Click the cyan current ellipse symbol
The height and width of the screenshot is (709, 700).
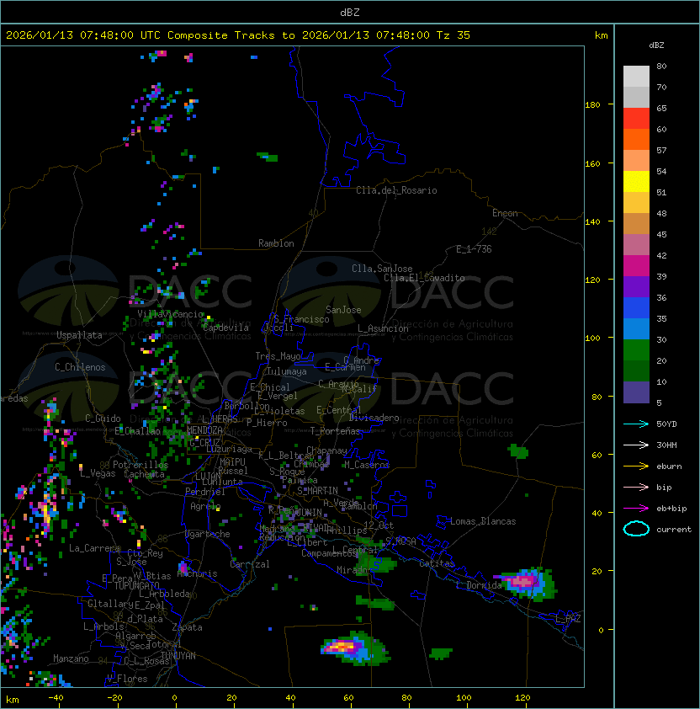636,529
